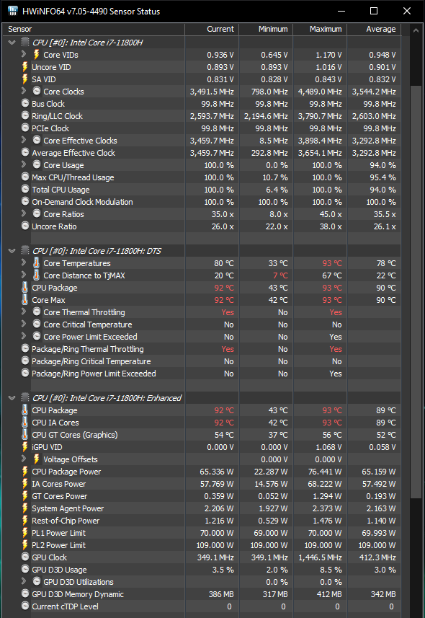Click the Maximum column header

pyautogui.click(x=319, y=29)
